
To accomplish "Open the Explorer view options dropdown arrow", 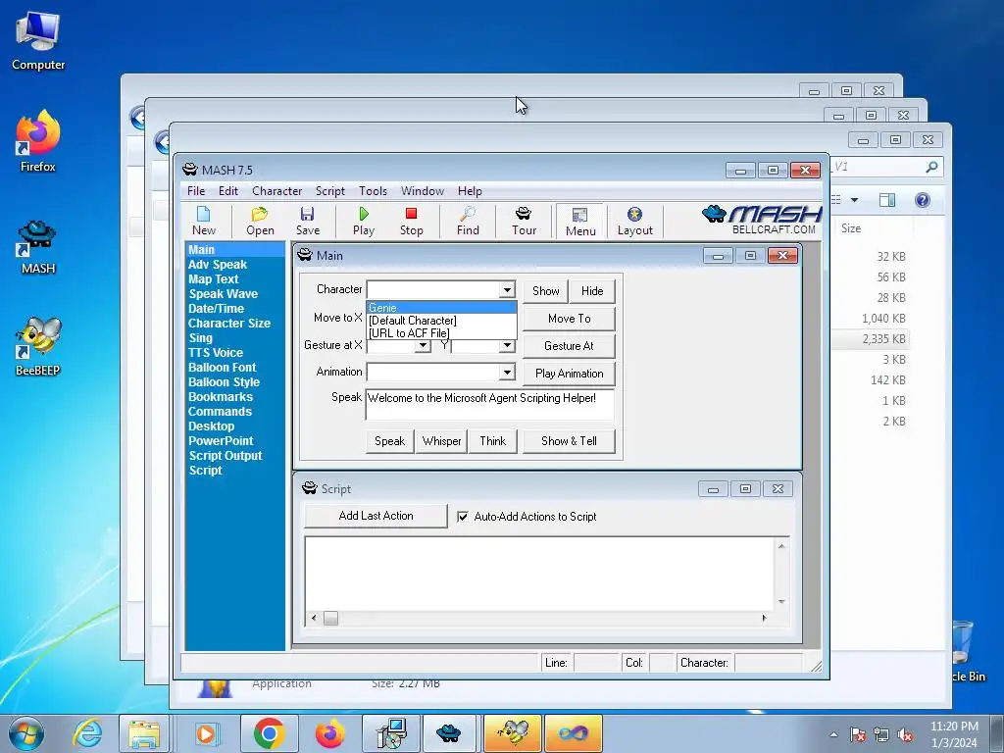I will click(x=854, y=200).
